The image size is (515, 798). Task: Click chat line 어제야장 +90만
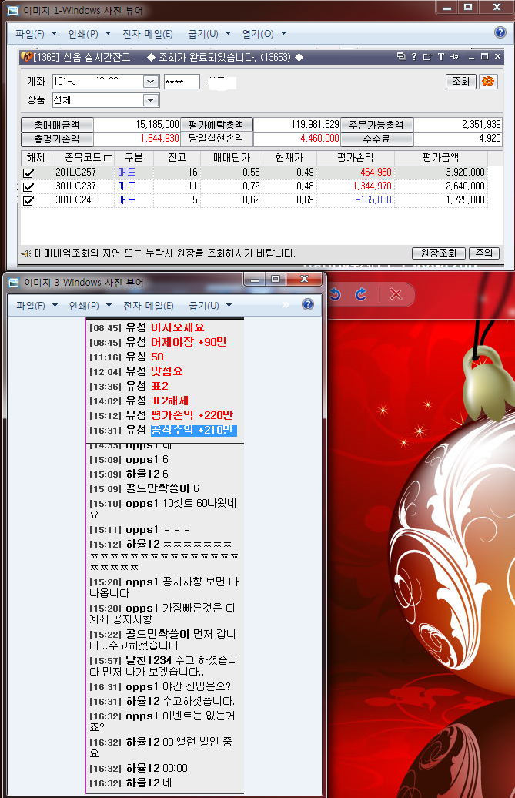click(189, 342)
